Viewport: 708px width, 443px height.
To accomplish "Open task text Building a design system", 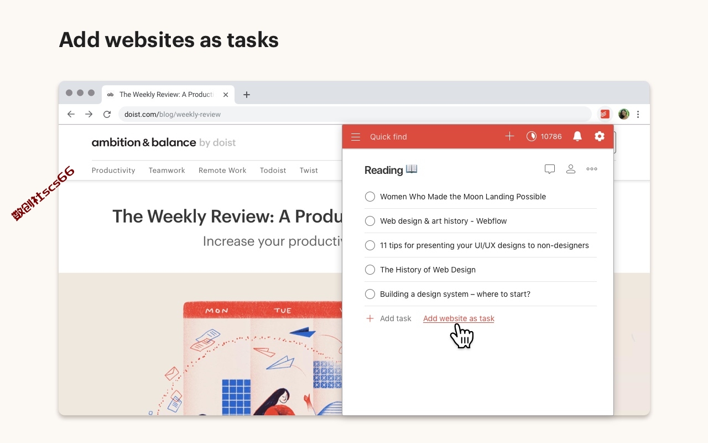I will click(x=455, y=294).
